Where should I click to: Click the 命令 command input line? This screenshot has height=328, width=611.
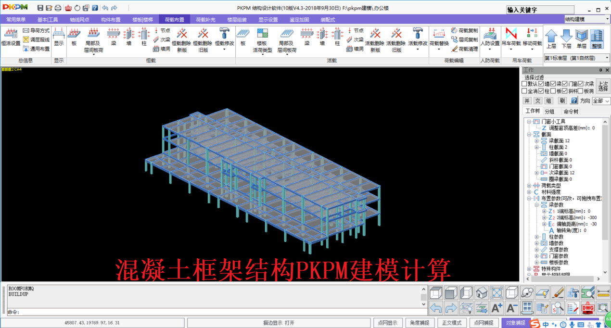(x=223, y=312)
